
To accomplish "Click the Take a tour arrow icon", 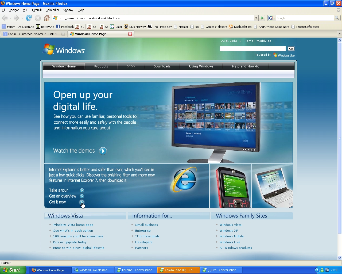I will pyautogui.click(x=82, y=190).
